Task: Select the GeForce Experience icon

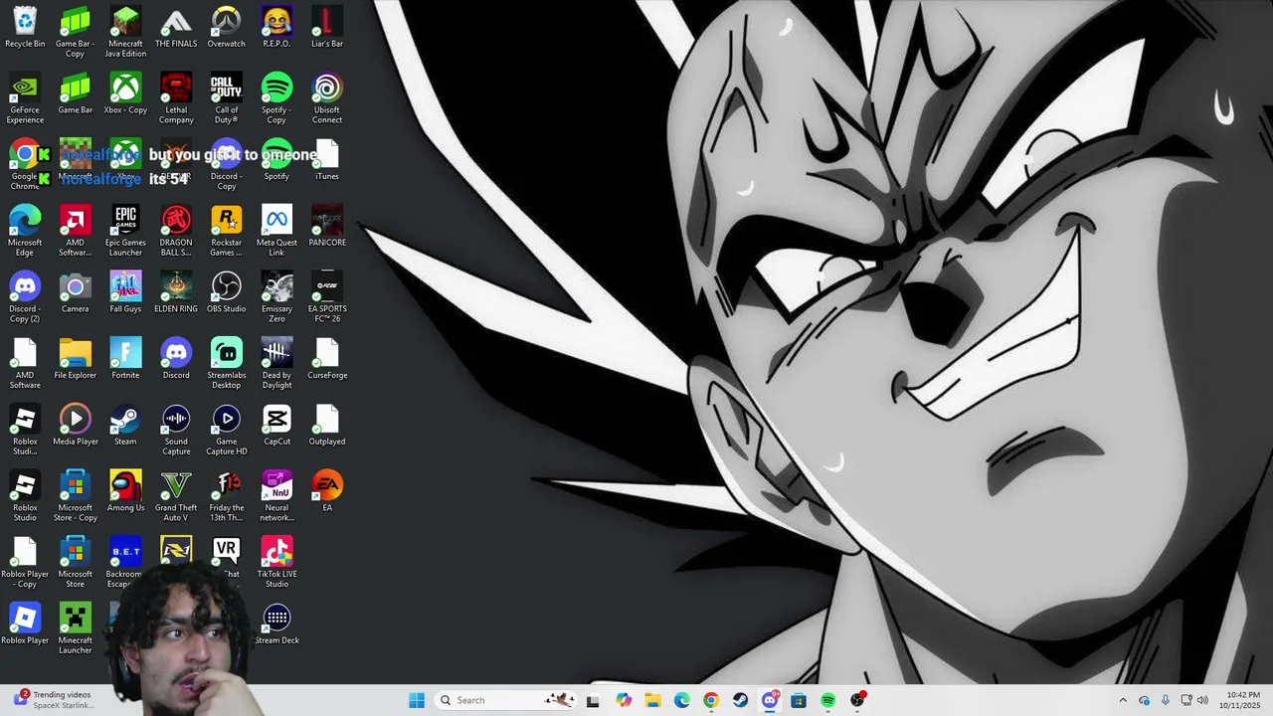Action: click(x=25, y=98)
